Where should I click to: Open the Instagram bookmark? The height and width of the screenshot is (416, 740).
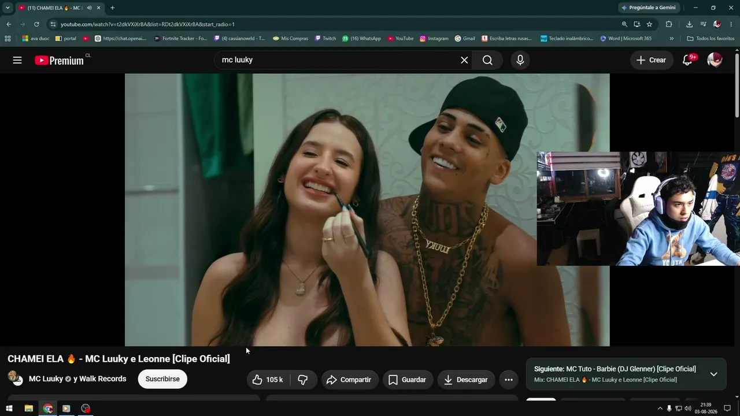coord(434,39)
